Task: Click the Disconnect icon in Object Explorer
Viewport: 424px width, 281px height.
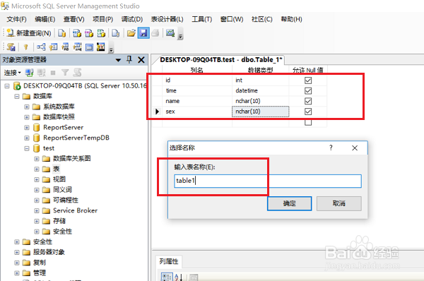Action: (x=41, y=73)
